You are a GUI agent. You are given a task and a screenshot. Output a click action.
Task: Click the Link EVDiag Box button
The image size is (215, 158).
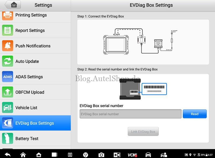(x=143, y=131)
